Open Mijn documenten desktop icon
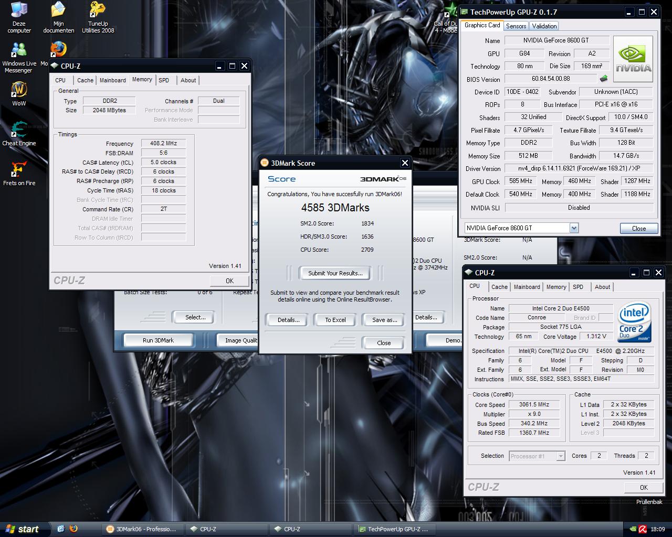 (58, 17)
